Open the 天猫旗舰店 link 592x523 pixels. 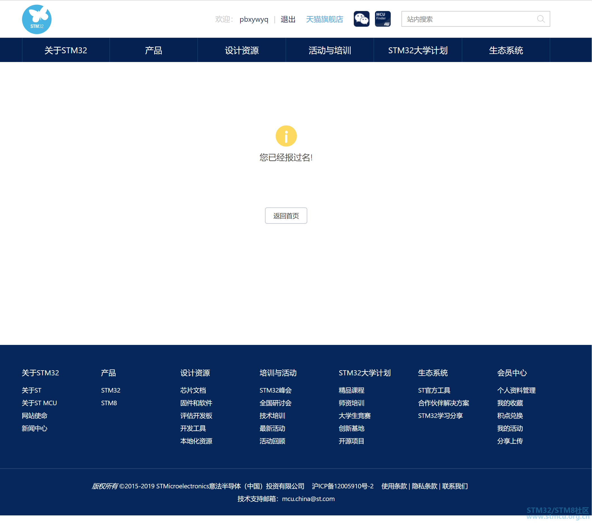point(324,19)
